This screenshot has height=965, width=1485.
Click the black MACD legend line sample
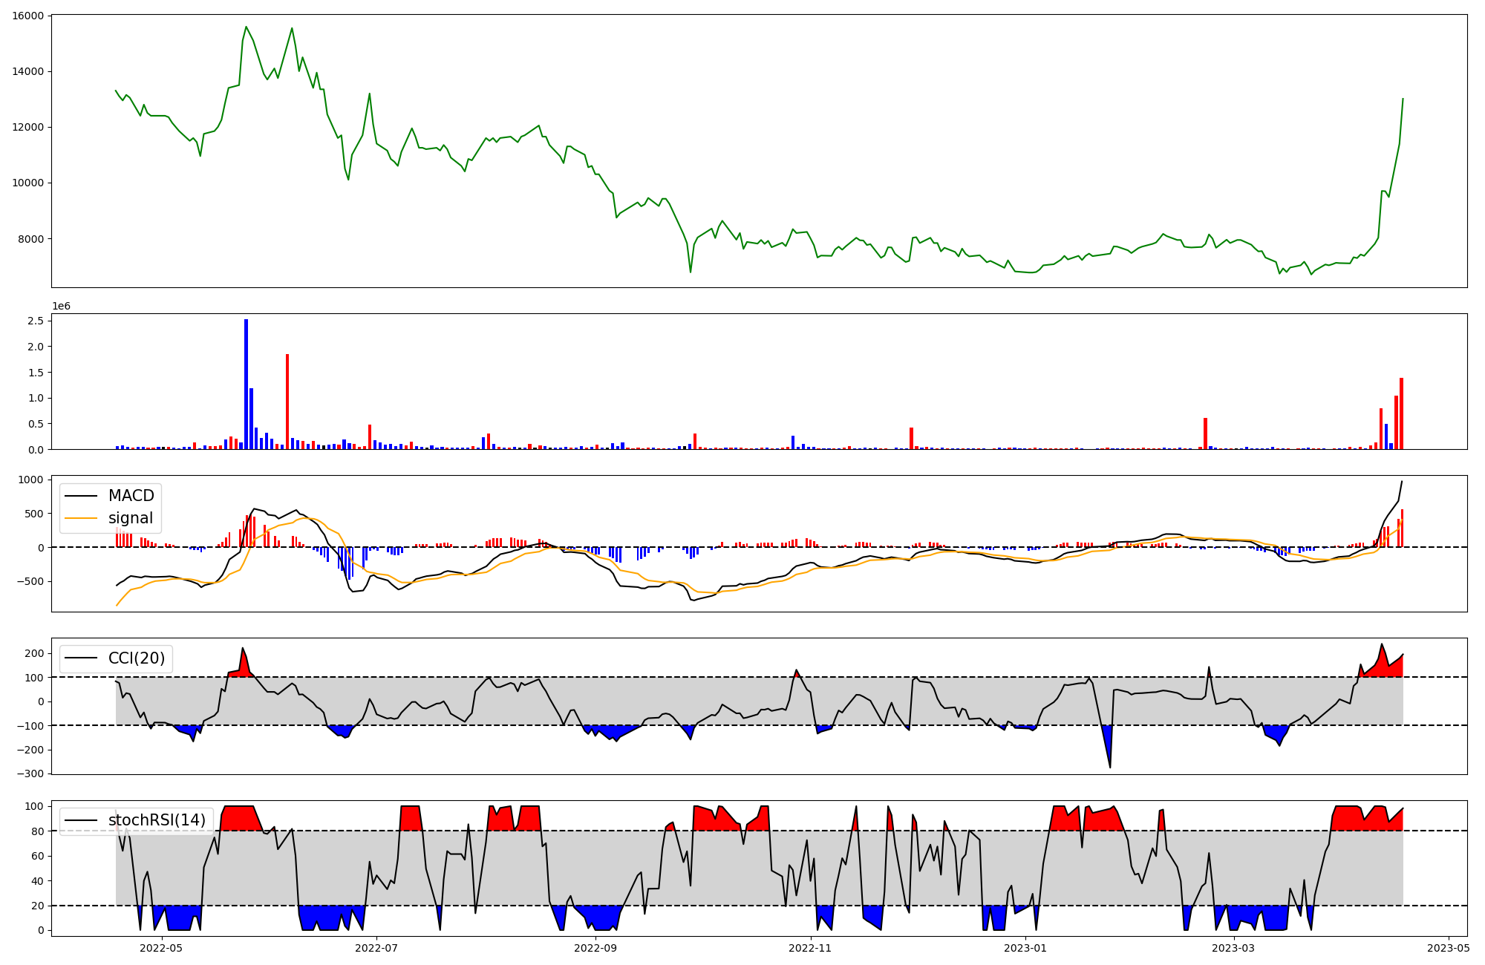[80, 496]
